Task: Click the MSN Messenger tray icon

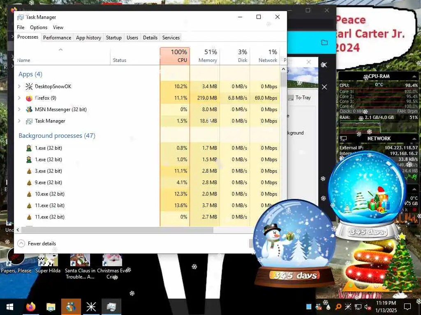Action: point(319,307)
